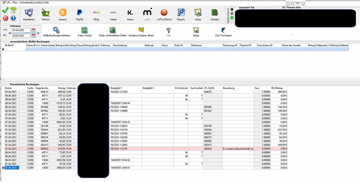This screenshot has height=182, width=360.
Task: Click the Methode column header
Action: 152,45
